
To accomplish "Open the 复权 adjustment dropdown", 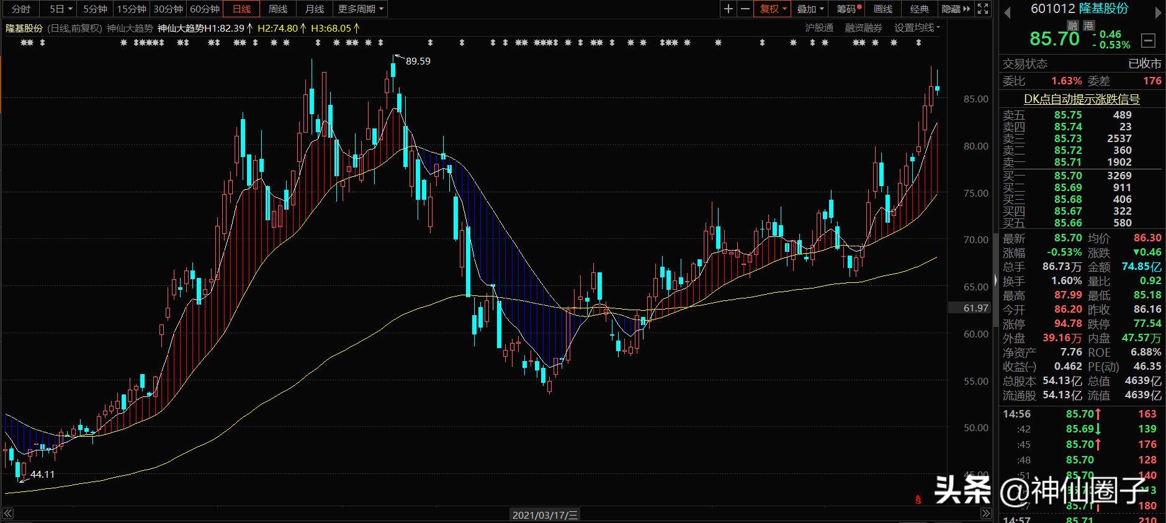I will [x=773, y=9].
